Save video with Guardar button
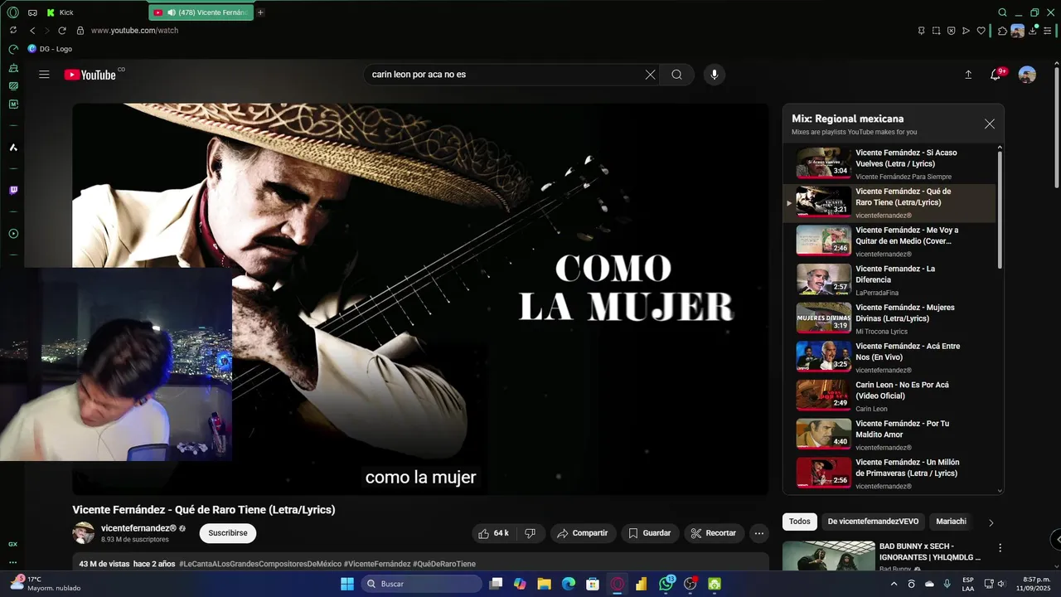Viewport: 1061px width, 597px height. click(x=651, y=533)
